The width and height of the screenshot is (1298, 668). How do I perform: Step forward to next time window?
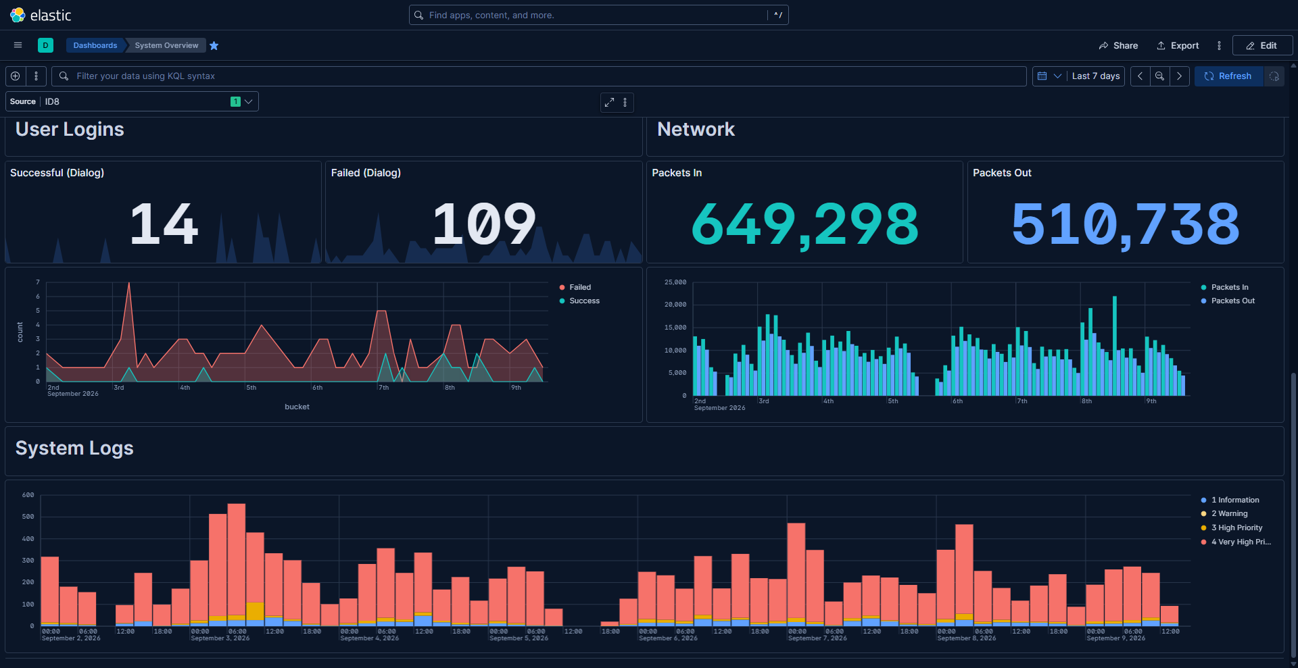(x=1179, y=76)
